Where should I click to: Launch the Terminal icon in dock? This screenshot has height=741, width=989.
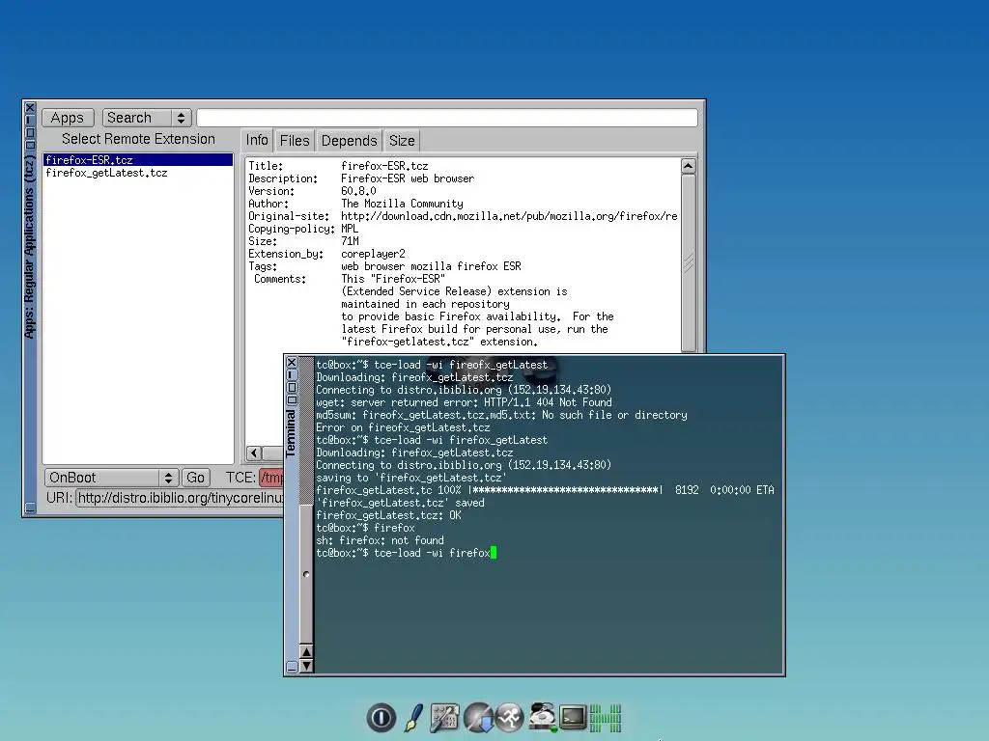point(573,717)
